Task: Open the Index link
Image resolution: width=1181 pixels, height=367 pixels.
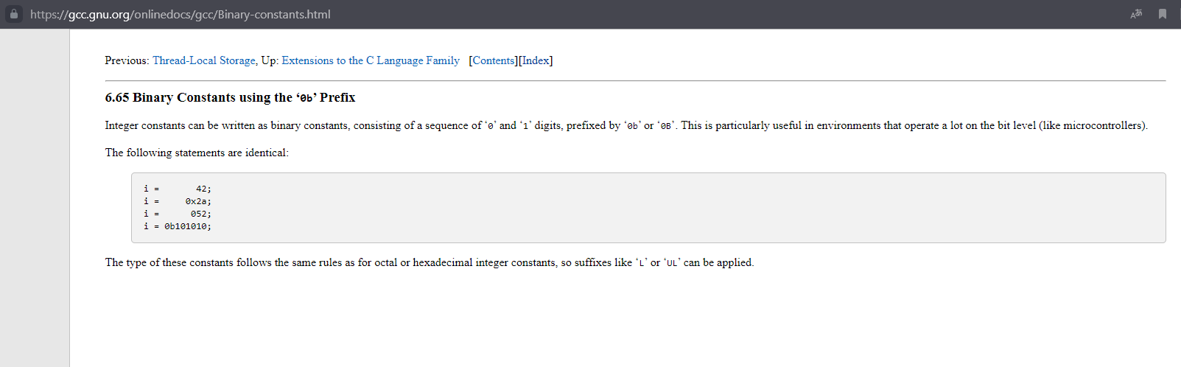Action: pyautogui.click(x=536, y=60)
